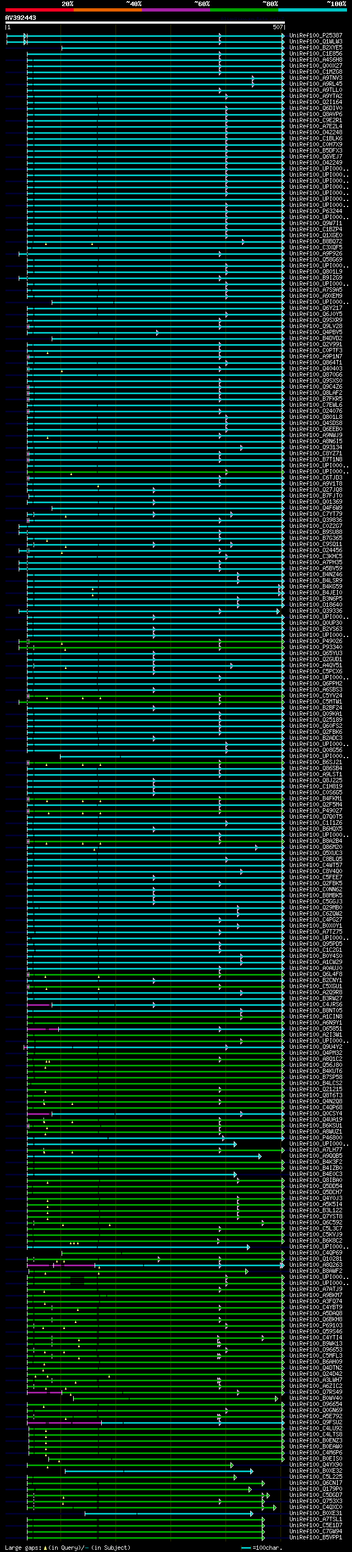Select the UniRef100_C1MZG8 label
Screen dimensions: 352x1552
(x=316, y=72)
